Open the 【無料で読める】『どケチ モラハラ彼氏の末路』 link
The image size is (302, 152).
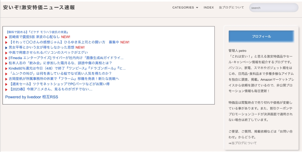pyautogui.click(x=37, y=32)
